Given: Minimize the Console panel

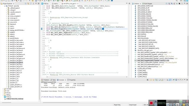Looking at the screenshot, I should point(185,80).
